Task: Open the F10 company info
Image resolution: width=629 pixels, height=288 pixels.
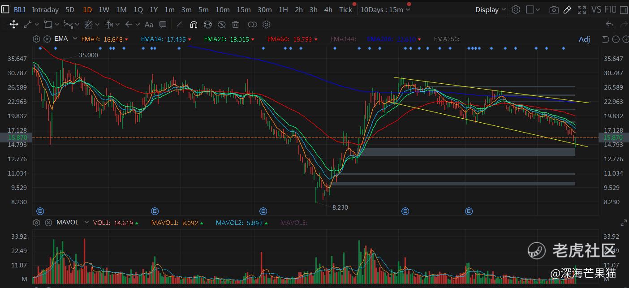Action: (x=611, y=9)
